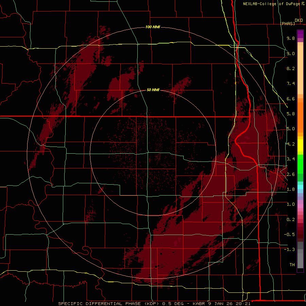This screenshot has width=306, height=306.
Task: Click SPECIFIC DIFFERENTIAL PHASE in the bottom title
Action: click(99, 304)
